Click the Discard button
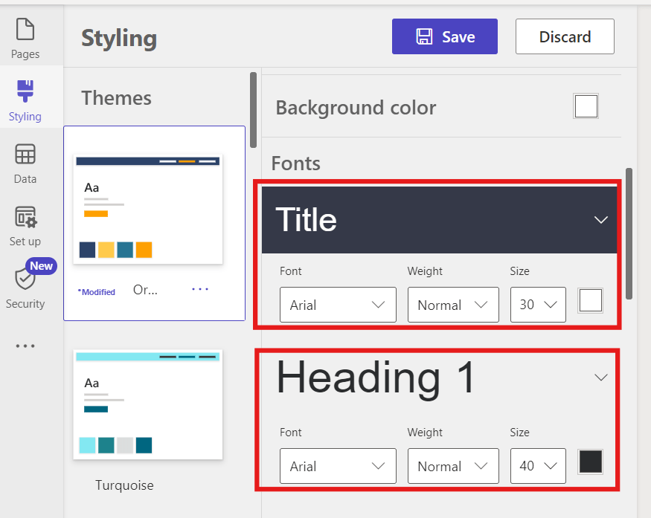The width and height of the screenshot is (651, 518). 565,37
